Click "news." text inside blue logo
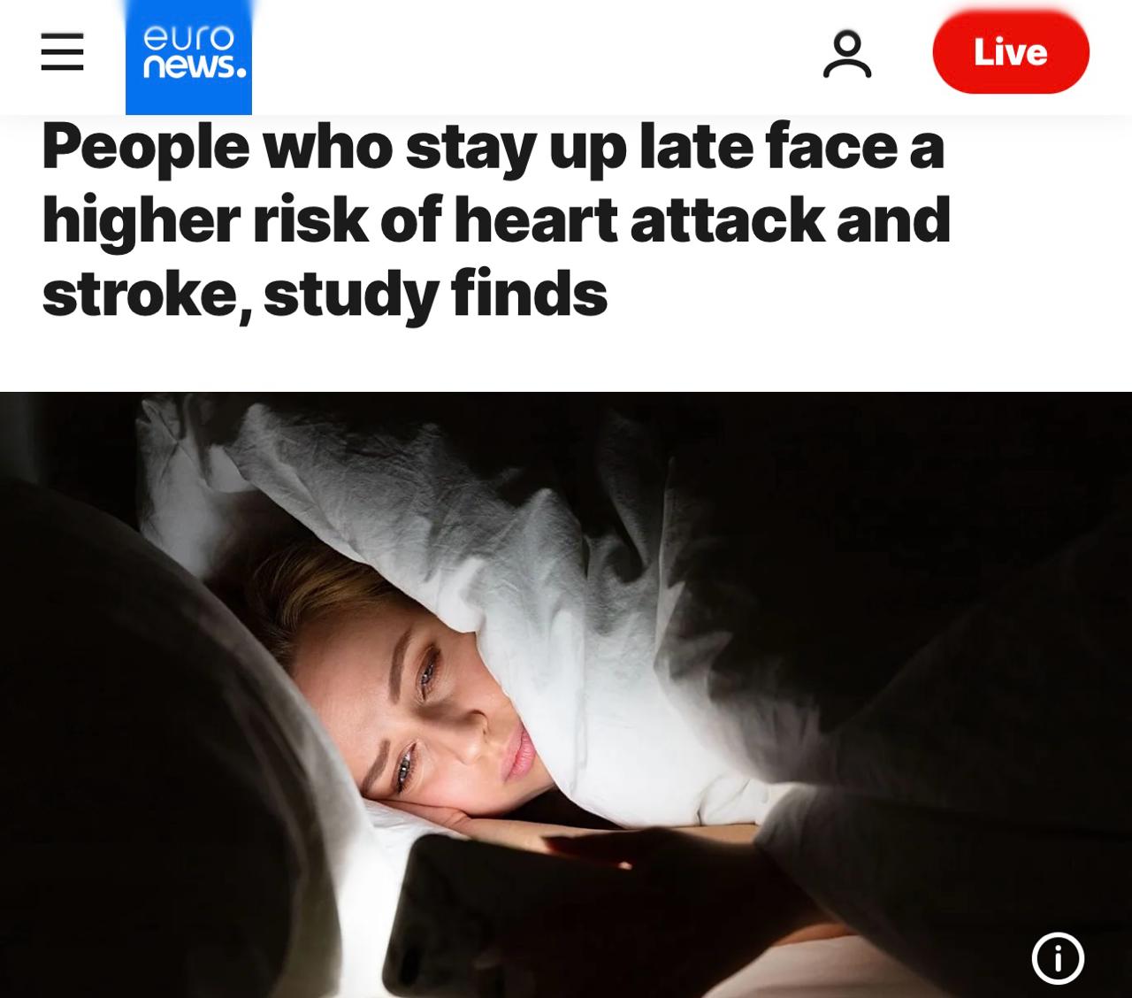The height and width of the screenshot is (998, 1132). tap(194, 68)
